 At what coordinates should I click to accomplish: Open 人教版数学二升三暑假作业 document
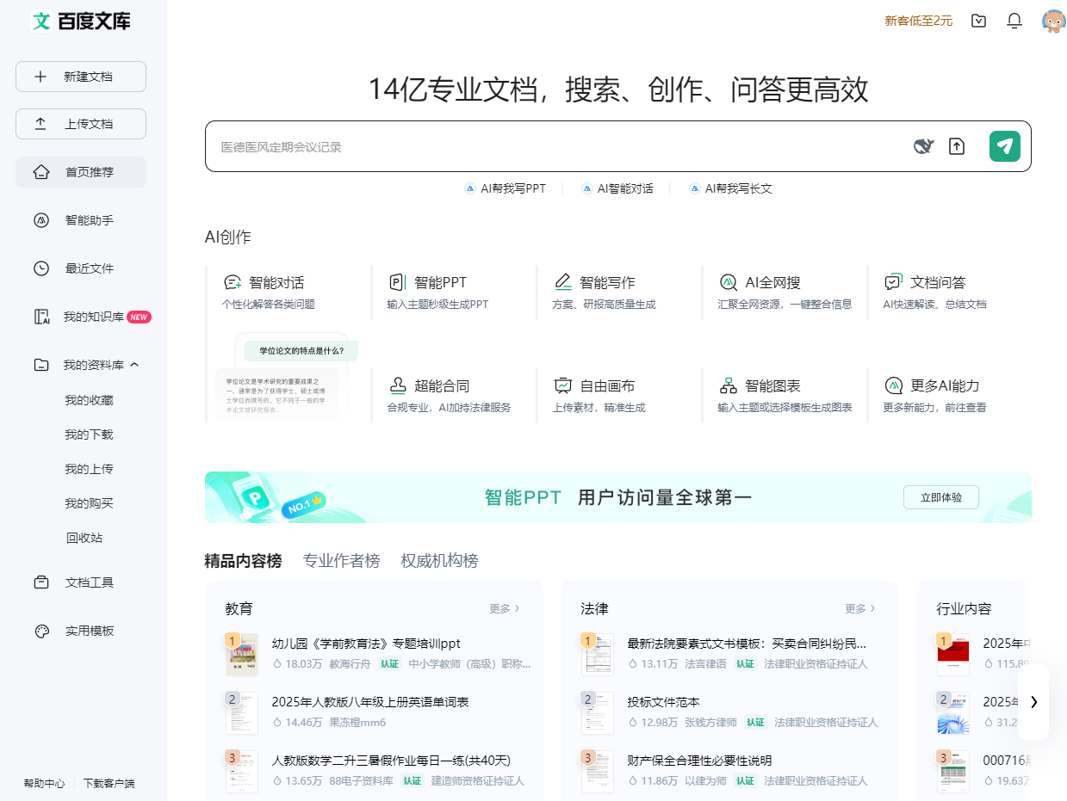[391, 761]
